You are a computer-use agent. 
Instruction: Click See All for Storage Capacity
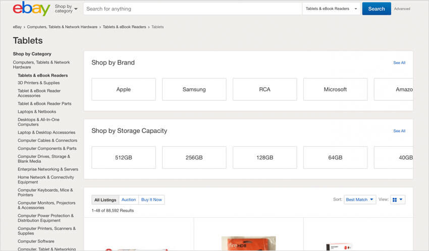point(399,131)
